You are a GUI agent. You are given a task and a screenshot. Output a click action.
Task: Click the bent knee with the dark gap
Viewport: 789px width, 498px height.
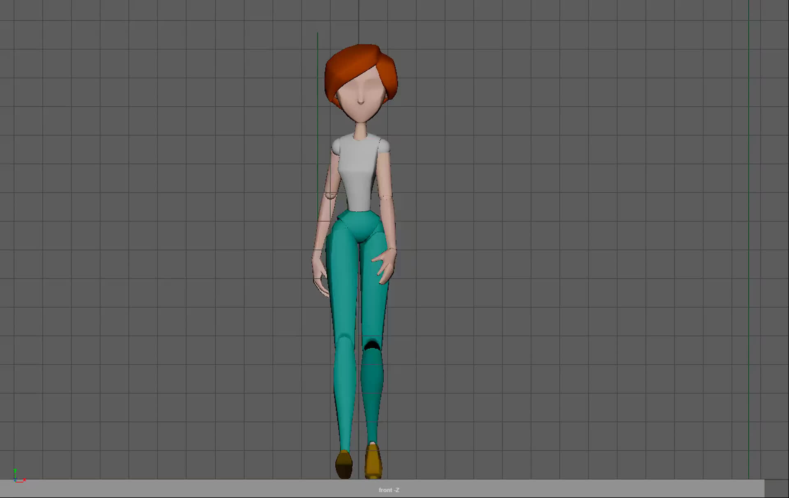[372, 345]
